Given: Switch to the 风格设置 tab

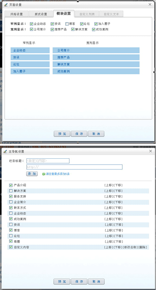Looking at the screenshot, I should 17,14.
